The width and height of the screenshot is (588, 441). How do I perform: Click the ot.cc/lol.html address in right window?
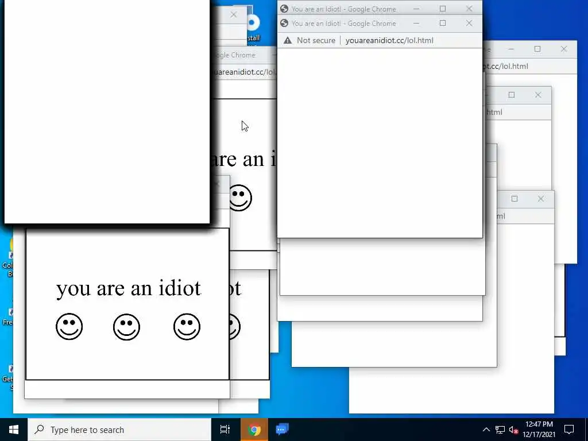click(505, 67)
